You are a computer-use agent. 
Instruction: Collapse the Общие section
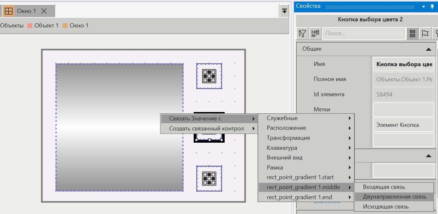click(428, 49)
